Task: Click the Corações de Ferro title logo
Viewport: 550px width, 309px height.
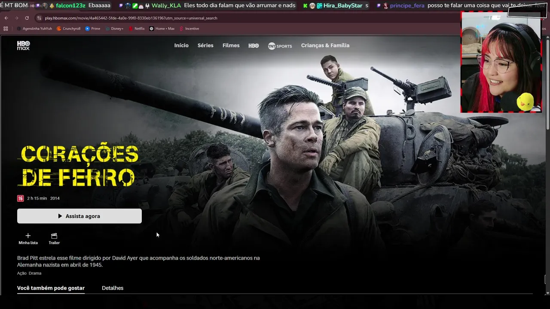Action: [78, 166]
